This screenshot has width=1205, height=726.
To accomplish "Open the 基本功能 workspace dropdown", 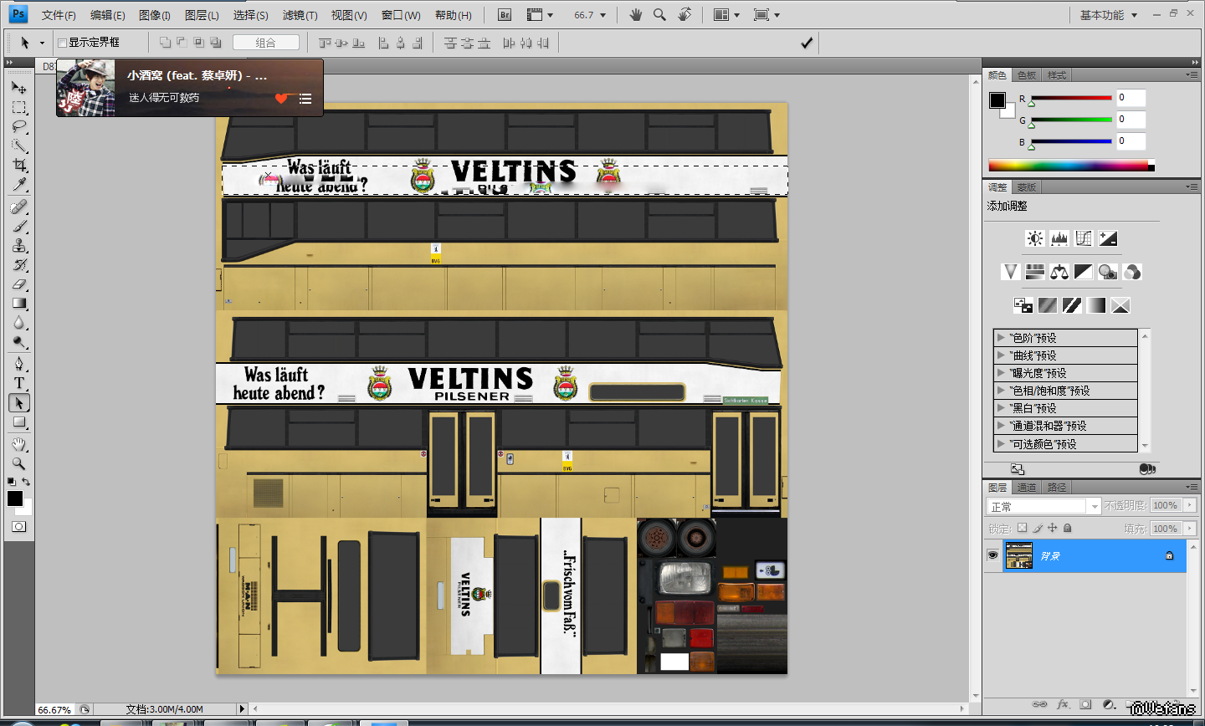I will [1108, 15].
